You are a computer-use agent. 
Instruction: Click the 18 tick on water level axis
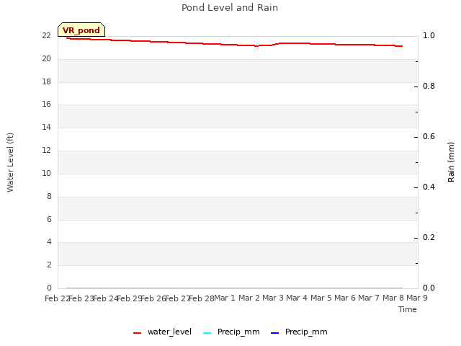click(x=46, y=81)
